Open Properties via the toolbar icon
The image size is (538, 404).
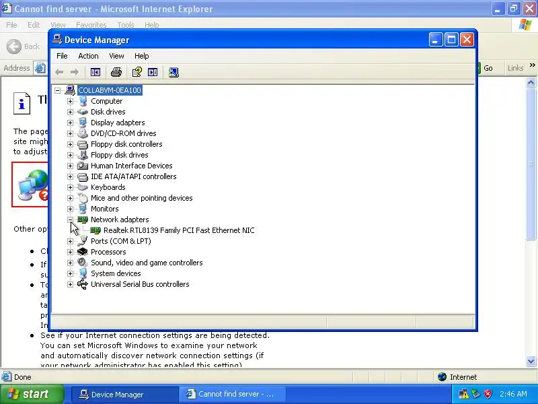137,72
